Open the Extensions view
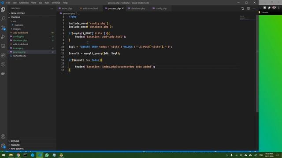Viewport: 282px width, 158px height. [x=3, y=55]
